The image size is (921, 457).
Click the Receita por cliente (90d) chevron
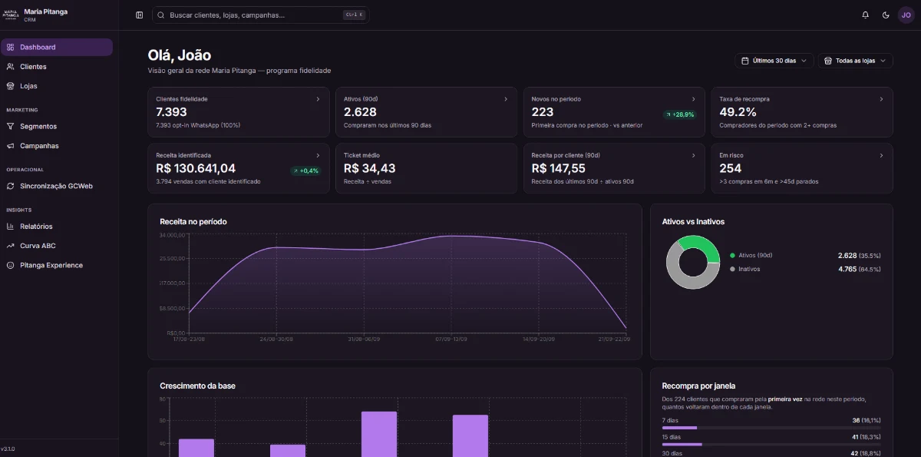point(694,155)
